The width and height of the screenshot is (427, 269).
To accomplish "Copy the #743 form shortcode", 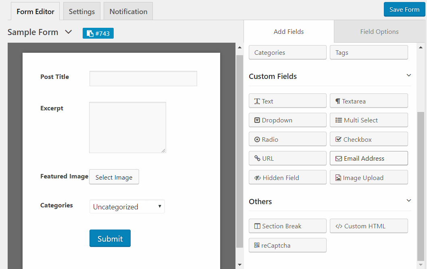I will [98, 33].
